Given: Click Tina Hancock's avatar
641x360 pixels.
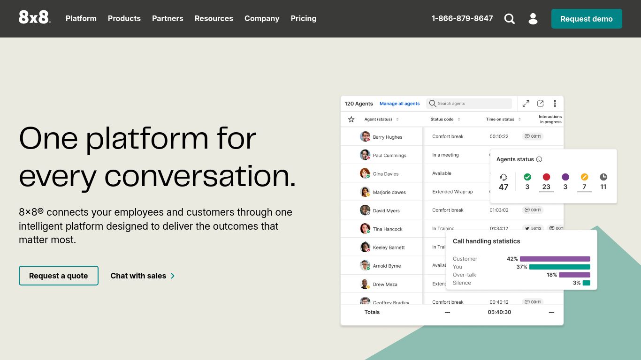Looking at the screenshot, I should [x=365, y=229].
